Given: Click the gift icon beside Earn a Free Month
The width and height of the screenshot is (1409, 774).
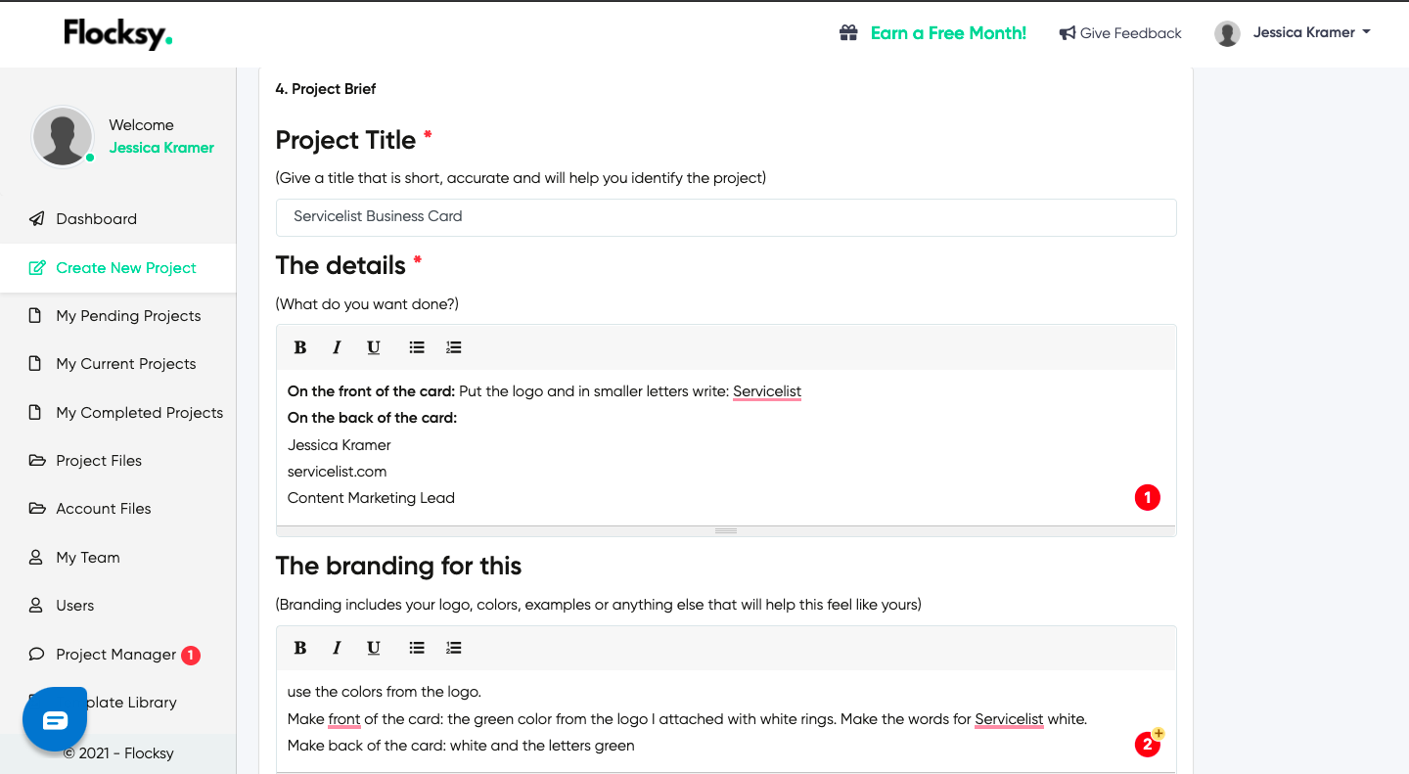Looking at the screenshot, I should coord(848,33).
